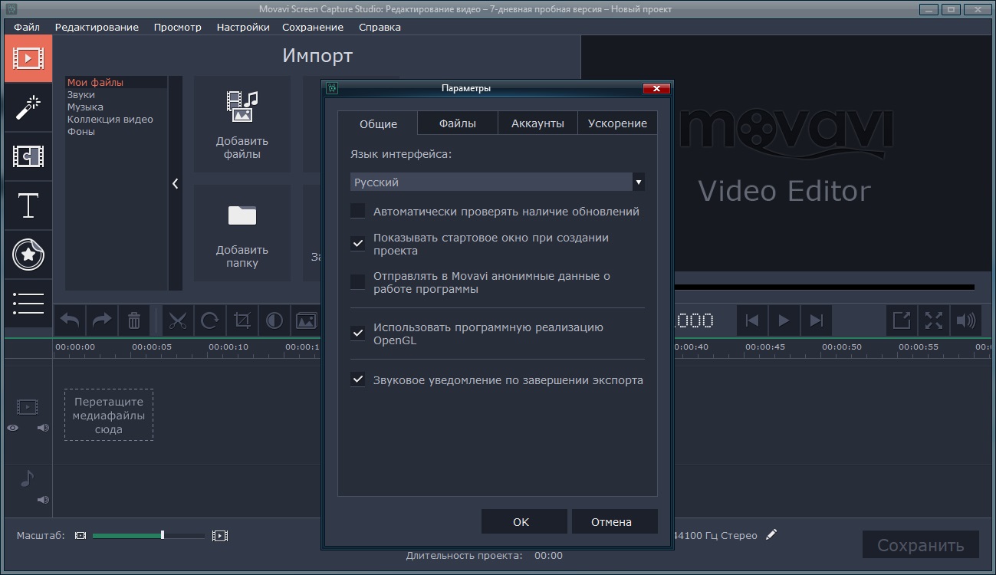Collapse the import panel with the chevron

[176, 183]
